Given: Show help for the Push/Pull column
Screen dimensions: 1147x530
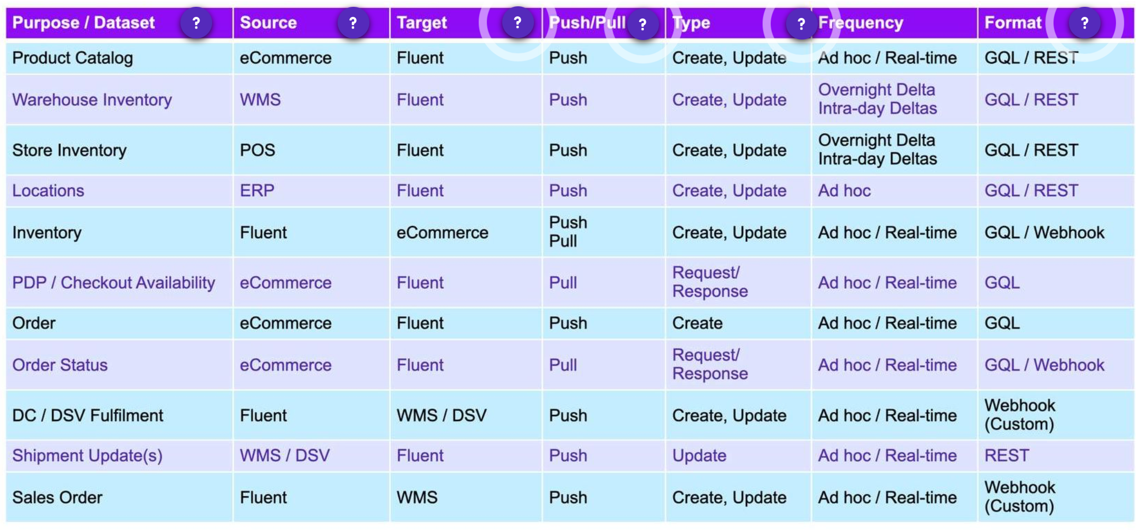Looking at the screenshot, I should click(642, 24).
